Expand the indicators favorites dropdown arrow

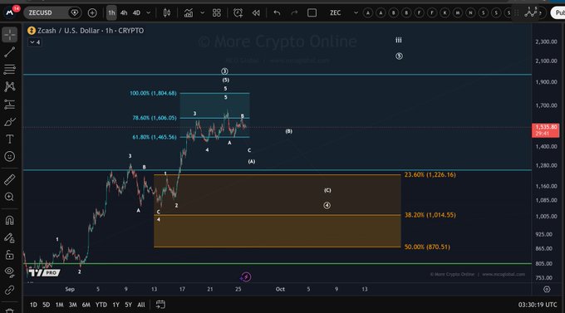coord(202,13)
